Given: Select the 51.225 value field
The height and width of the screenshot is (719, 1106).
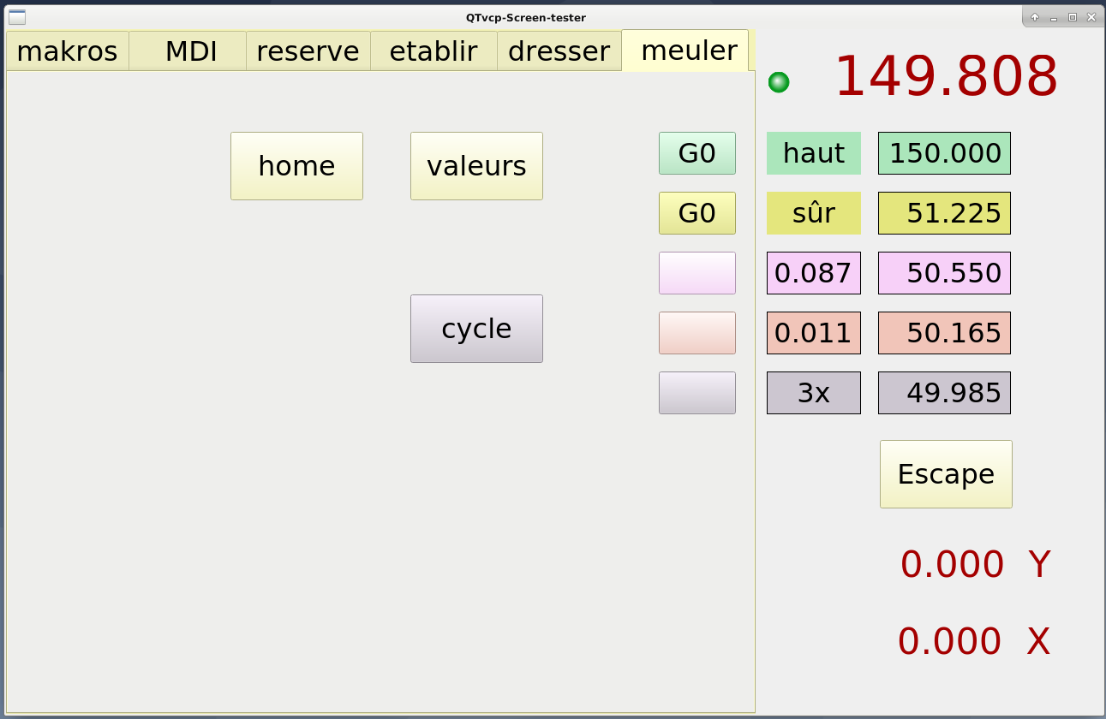Looking at the screenshot, I should [x=944, y=213].
